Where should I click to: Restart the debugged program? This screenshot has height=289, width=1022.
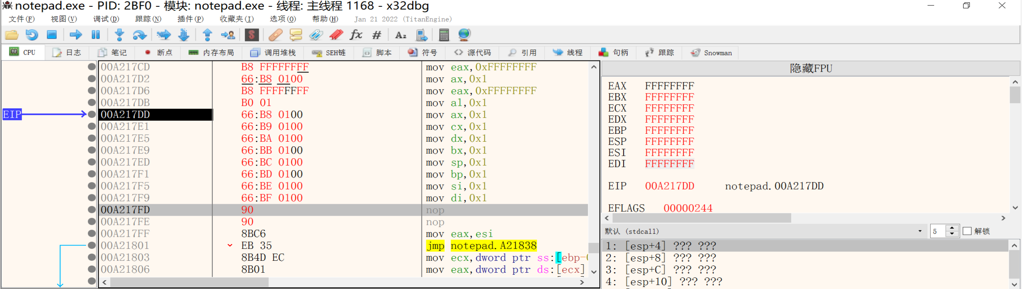32,35
